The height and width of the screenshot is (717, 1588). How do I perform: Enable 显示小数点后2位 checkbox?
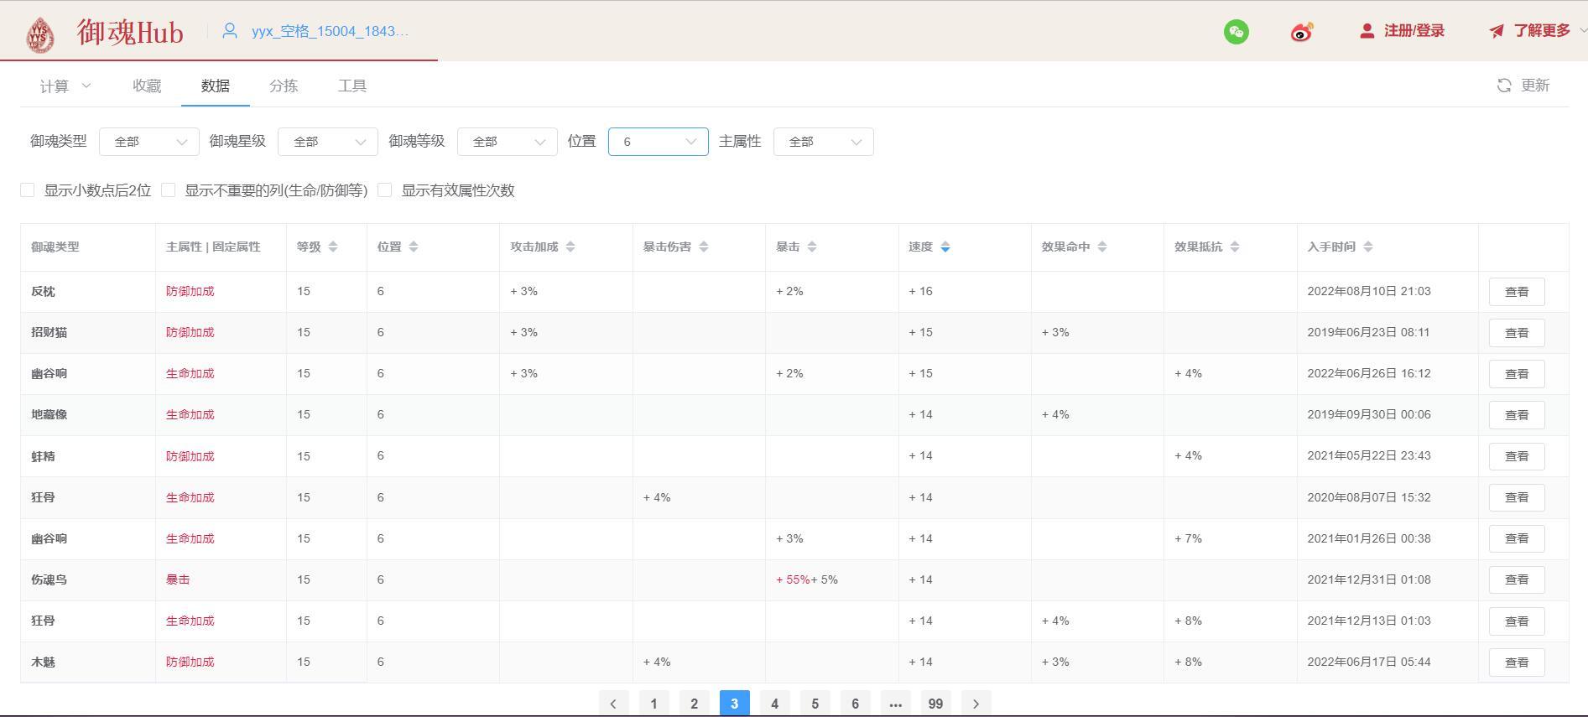[x=28, y=190]
